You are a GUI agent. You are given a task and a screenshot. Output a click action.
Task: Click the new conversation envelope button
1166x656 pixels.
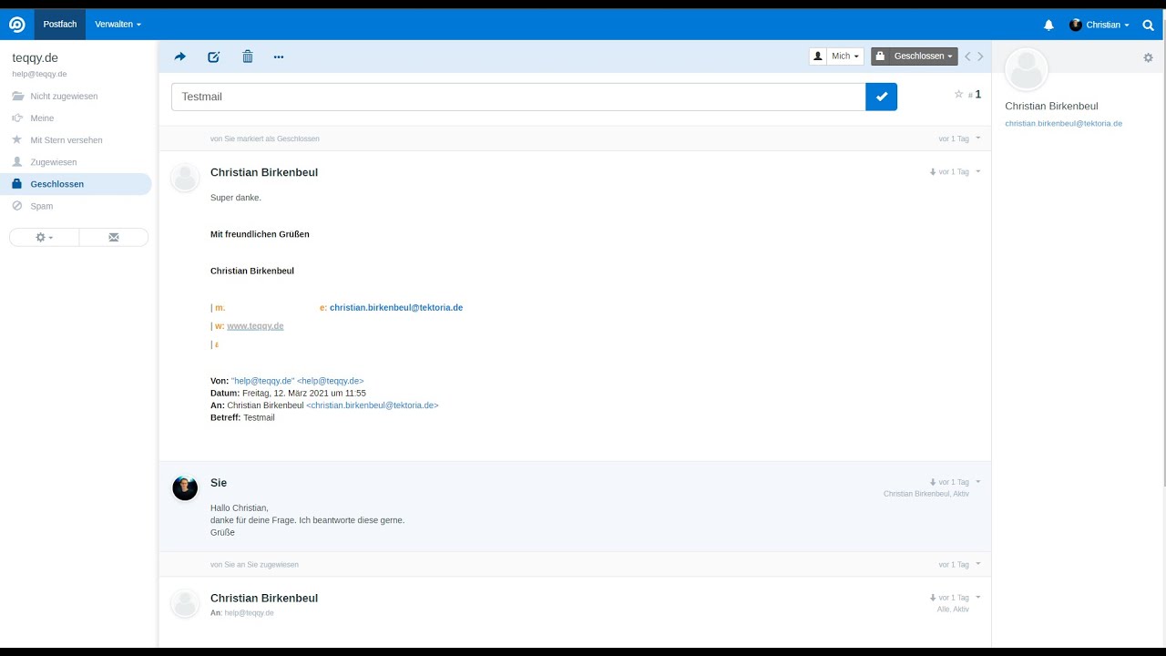(114, 237)
